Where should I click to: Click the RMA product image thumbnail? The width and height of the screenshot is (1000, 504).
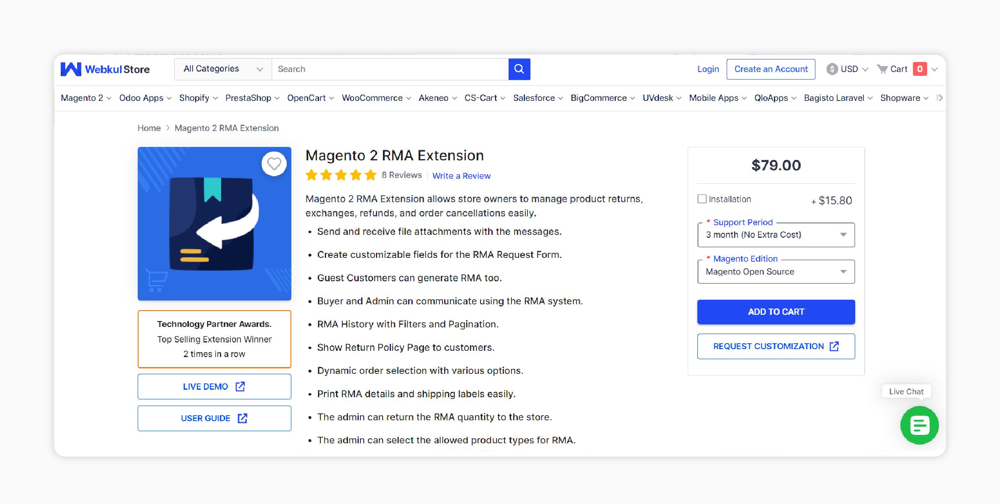coord(214,224)
